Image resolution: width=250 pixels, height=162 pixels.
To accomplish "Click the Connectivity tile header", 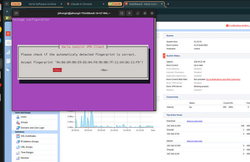I will 206,97.
